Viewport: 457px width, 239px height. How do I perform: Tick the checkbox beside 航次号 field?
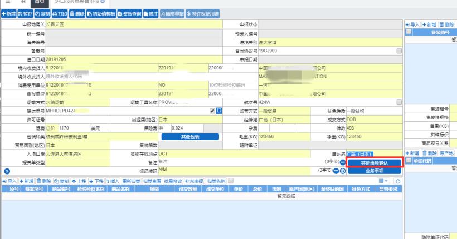[399, 102]
